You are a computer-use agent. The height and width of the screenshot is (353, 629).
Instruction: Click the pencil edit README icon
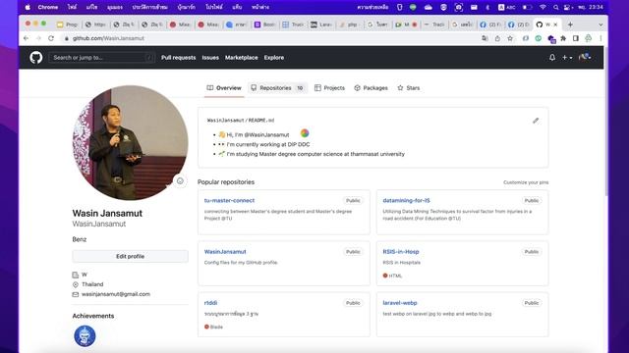[x=536, y=121]
